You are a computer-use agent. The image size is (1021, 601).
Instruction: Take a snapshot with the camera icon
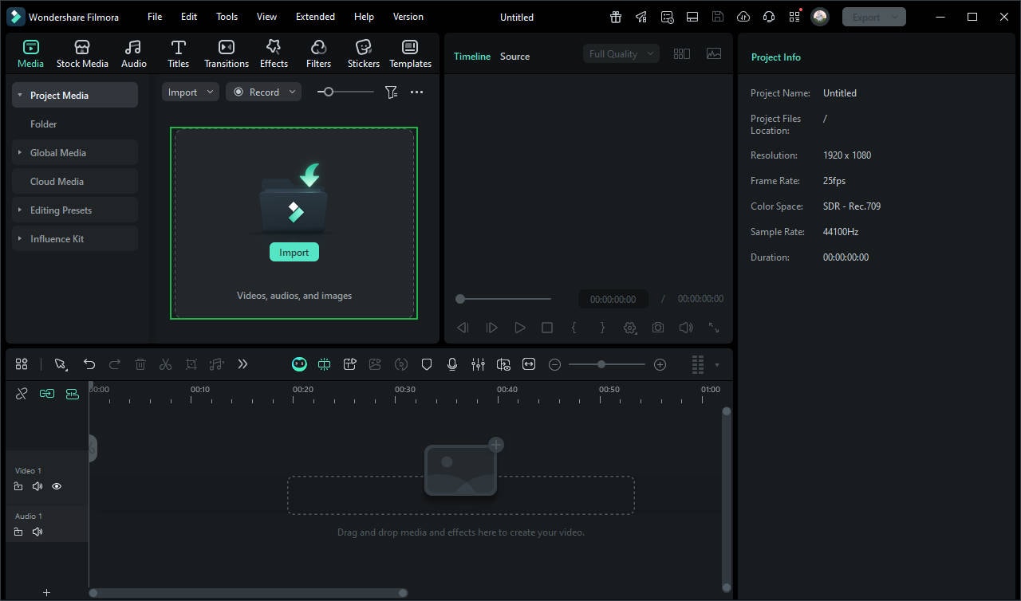pos(657,327)
